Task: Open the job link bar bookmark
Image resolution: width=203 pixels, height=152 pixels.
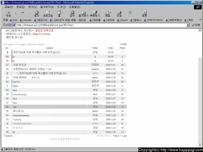Action: click(x=14, y=20)
